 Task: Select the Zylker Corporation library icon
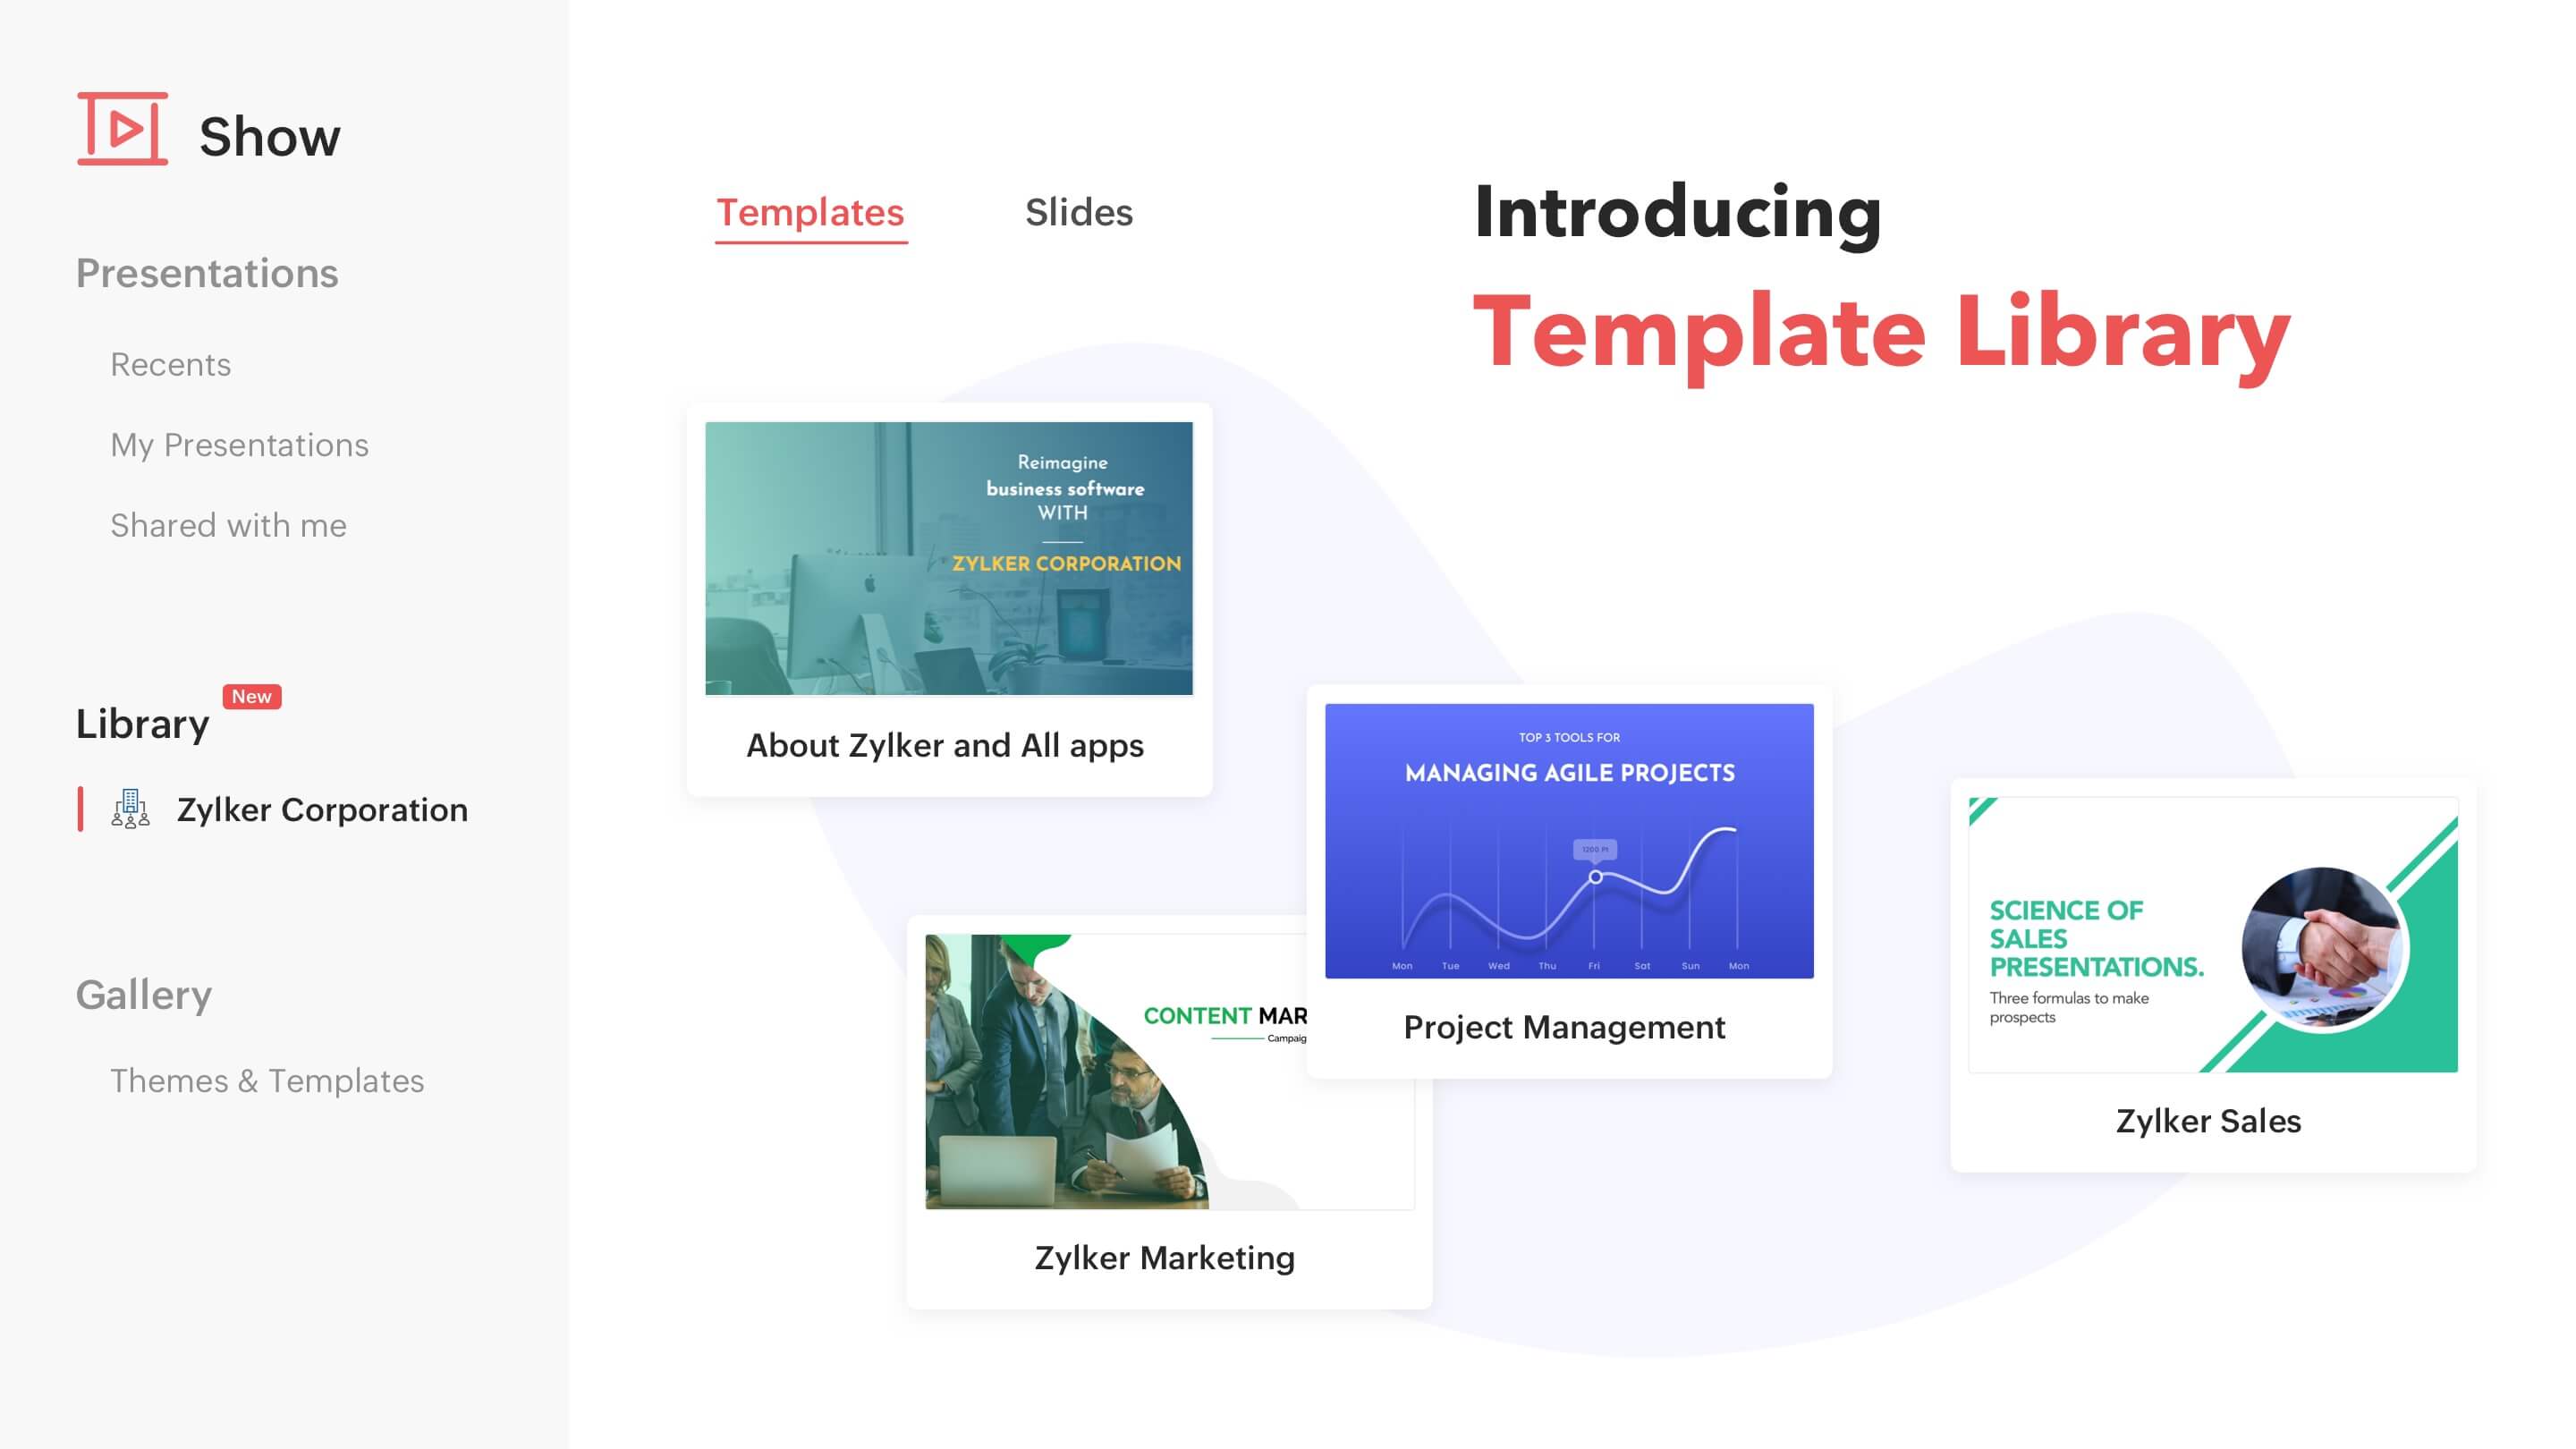pyautogui.click(x=134, y=809)
